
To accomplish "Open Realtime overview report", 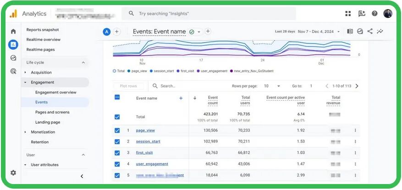I will coord(44,40).
